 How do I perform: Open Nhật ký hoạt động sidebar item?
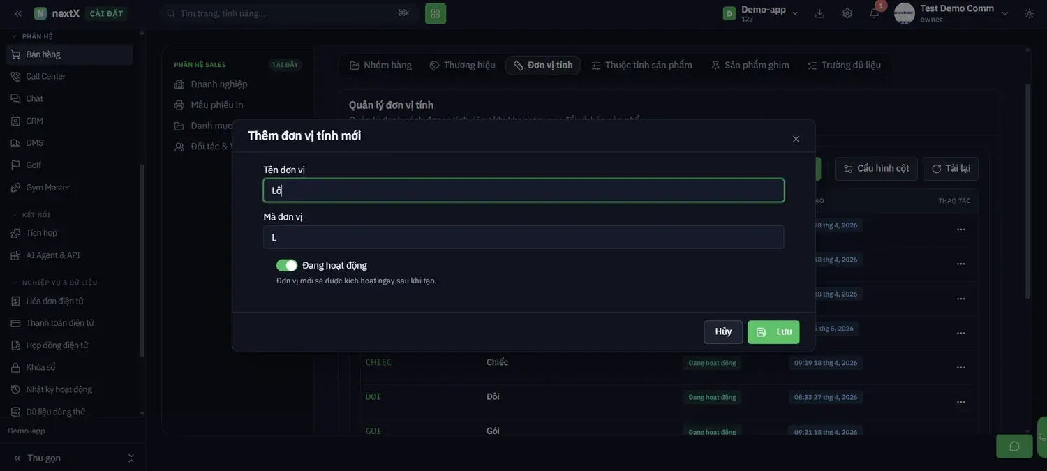69,389
